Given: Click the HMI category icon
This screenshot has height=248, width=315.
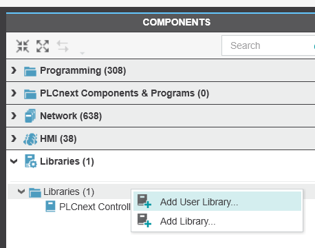Looking at the screenshot, I should 30,138.
